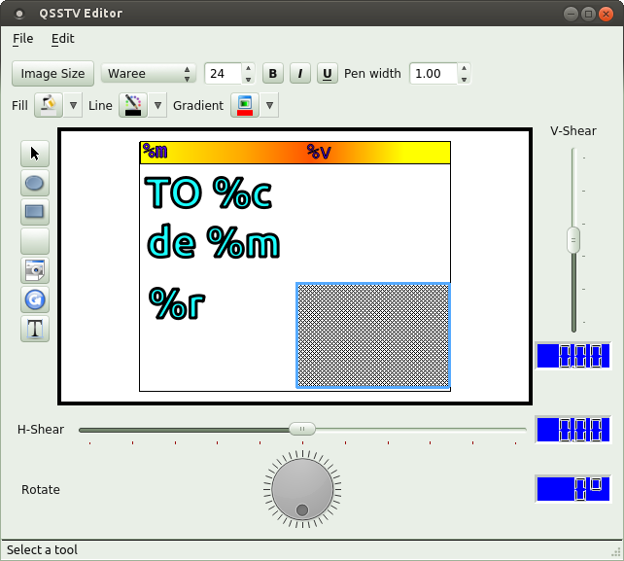Click the Fill color bucket icon
The width and height of the screenshot is (624, 561).
[49, 105]
